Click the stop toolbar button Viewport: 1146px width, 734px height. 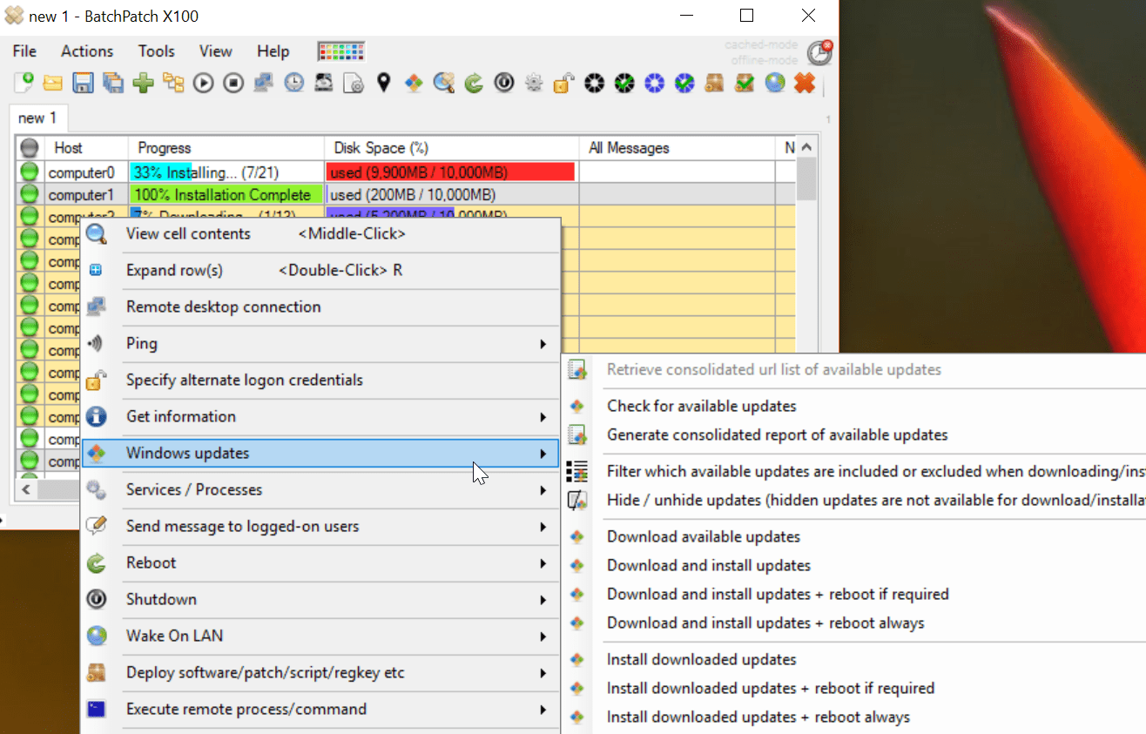(233, 83)
